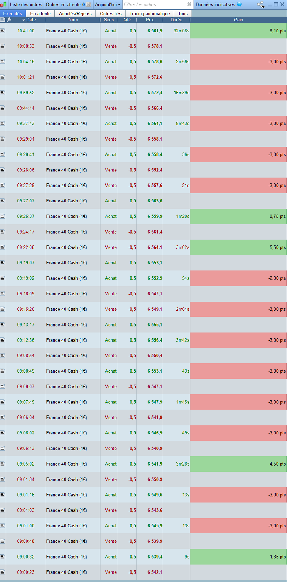Viewport: 287px width, 582px height.
Task: Click the 1,35 pts gain cell
Action: click(x=238, y=557)
